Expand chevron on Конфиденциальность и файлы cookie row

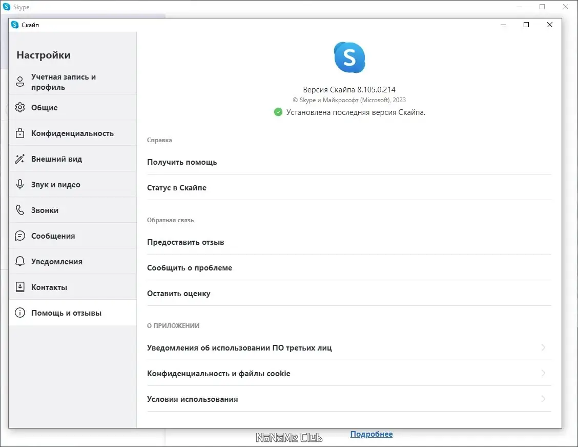[543, 373]
